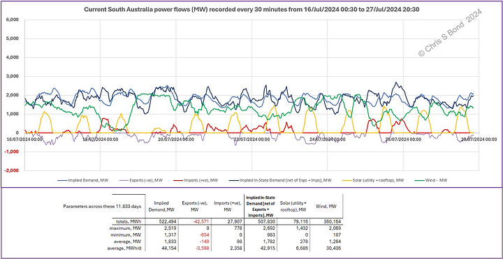Click the 79,116 solar total cell
This screenshot has height=259, width=503.
[x=300, y=221]
